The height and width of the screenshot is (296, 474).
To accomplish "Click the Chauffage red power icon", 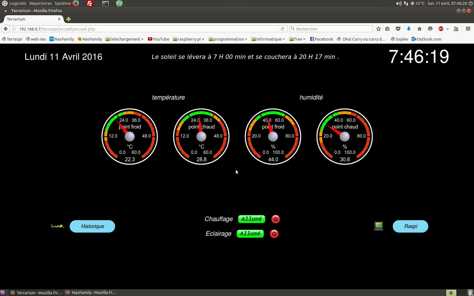I will (275, 219).
